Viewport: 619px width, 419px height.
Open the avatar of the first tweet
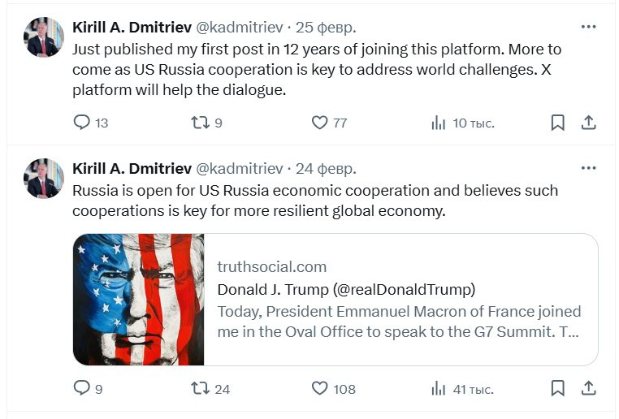point(44,37)
